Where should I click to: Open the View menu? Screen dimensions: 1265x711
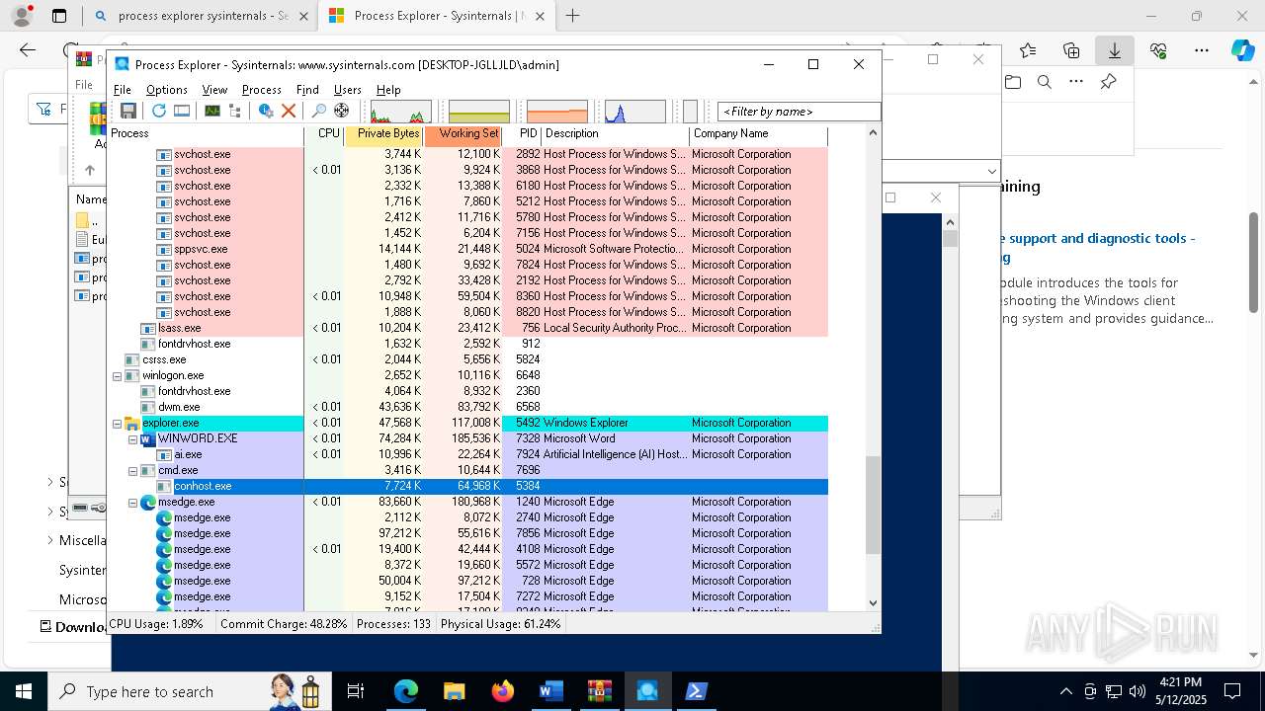214,89
